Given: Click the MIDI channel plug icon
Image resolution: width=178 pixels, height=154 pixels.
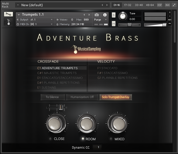Looking at the screenshot, I should pyautogui.click(x=18, y=24).
